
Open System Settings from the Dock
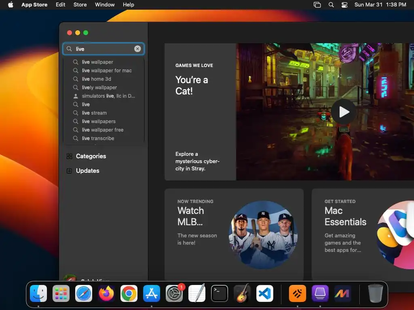(x=174, y=293)
